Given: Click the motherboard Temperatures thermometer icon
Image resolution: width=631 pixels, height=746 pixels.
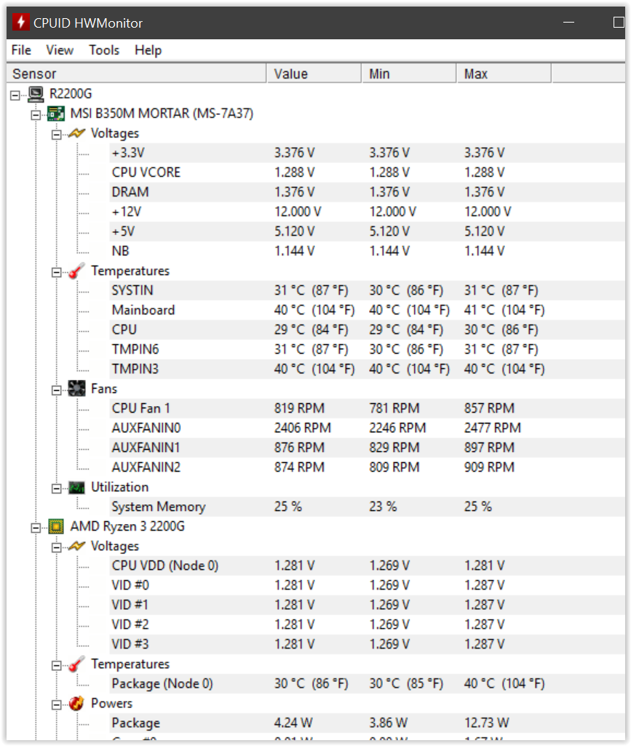Looking at the screenshot, I should point(76,271).
